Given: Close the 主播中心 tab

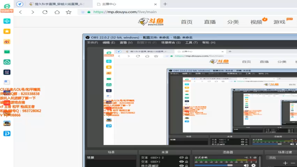Looking at the screenshot, I should [155, 4].
